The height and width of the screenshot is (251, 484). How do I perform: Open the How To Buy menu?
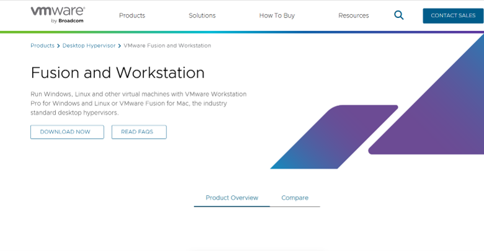(277, 15)
